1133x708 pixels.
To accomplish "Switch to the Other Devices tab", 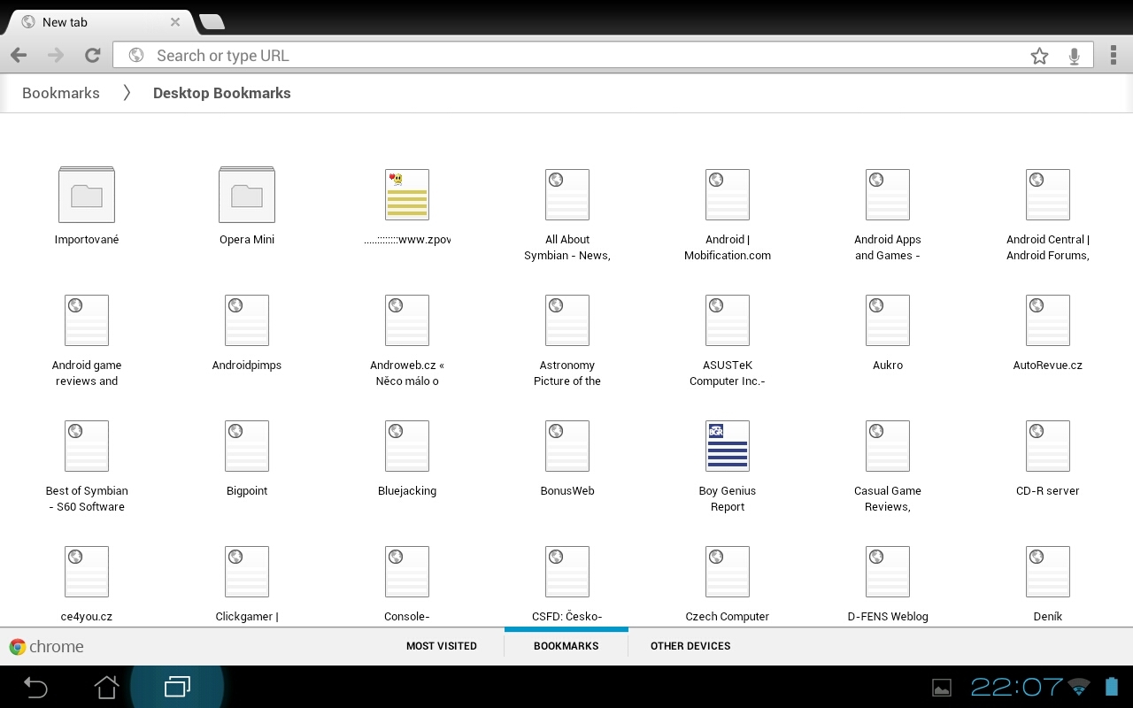I will (690, 646).
